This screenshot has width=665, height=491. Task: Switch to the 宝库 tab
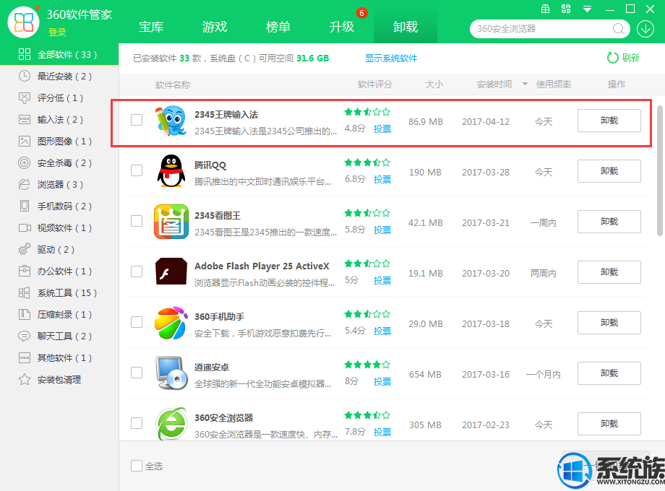151,27
